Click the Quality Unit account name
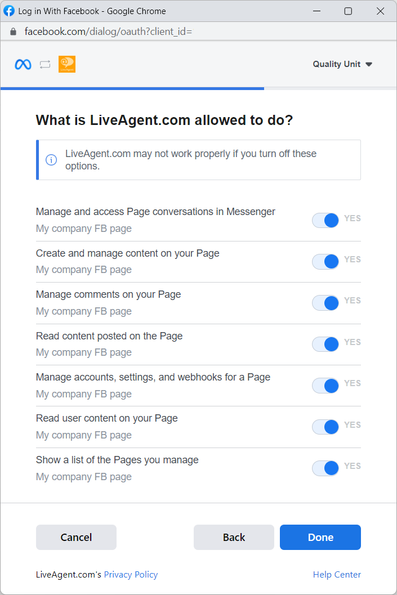This screenshot has height=595, width=397. pos(336,64)
